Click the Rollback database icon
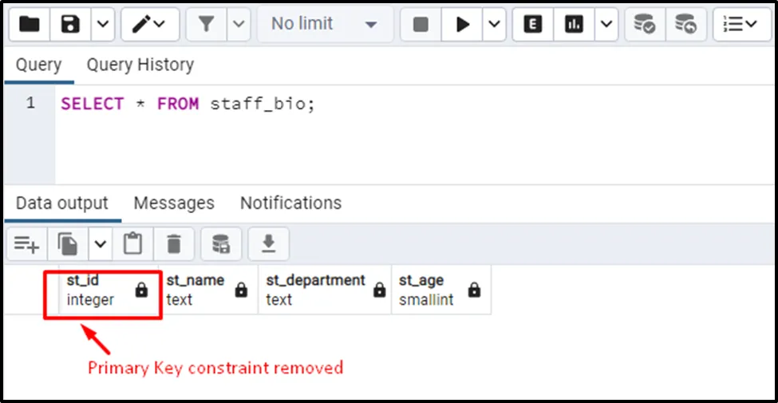This screenshot has width=778, height=403. click(x=685, y=25)
